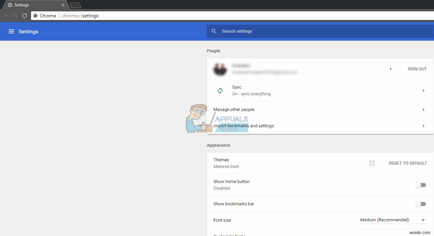The height and width of the screenshot is (236, 434).
Task: Click the profile avatar picture
Action: pos(220,69)
